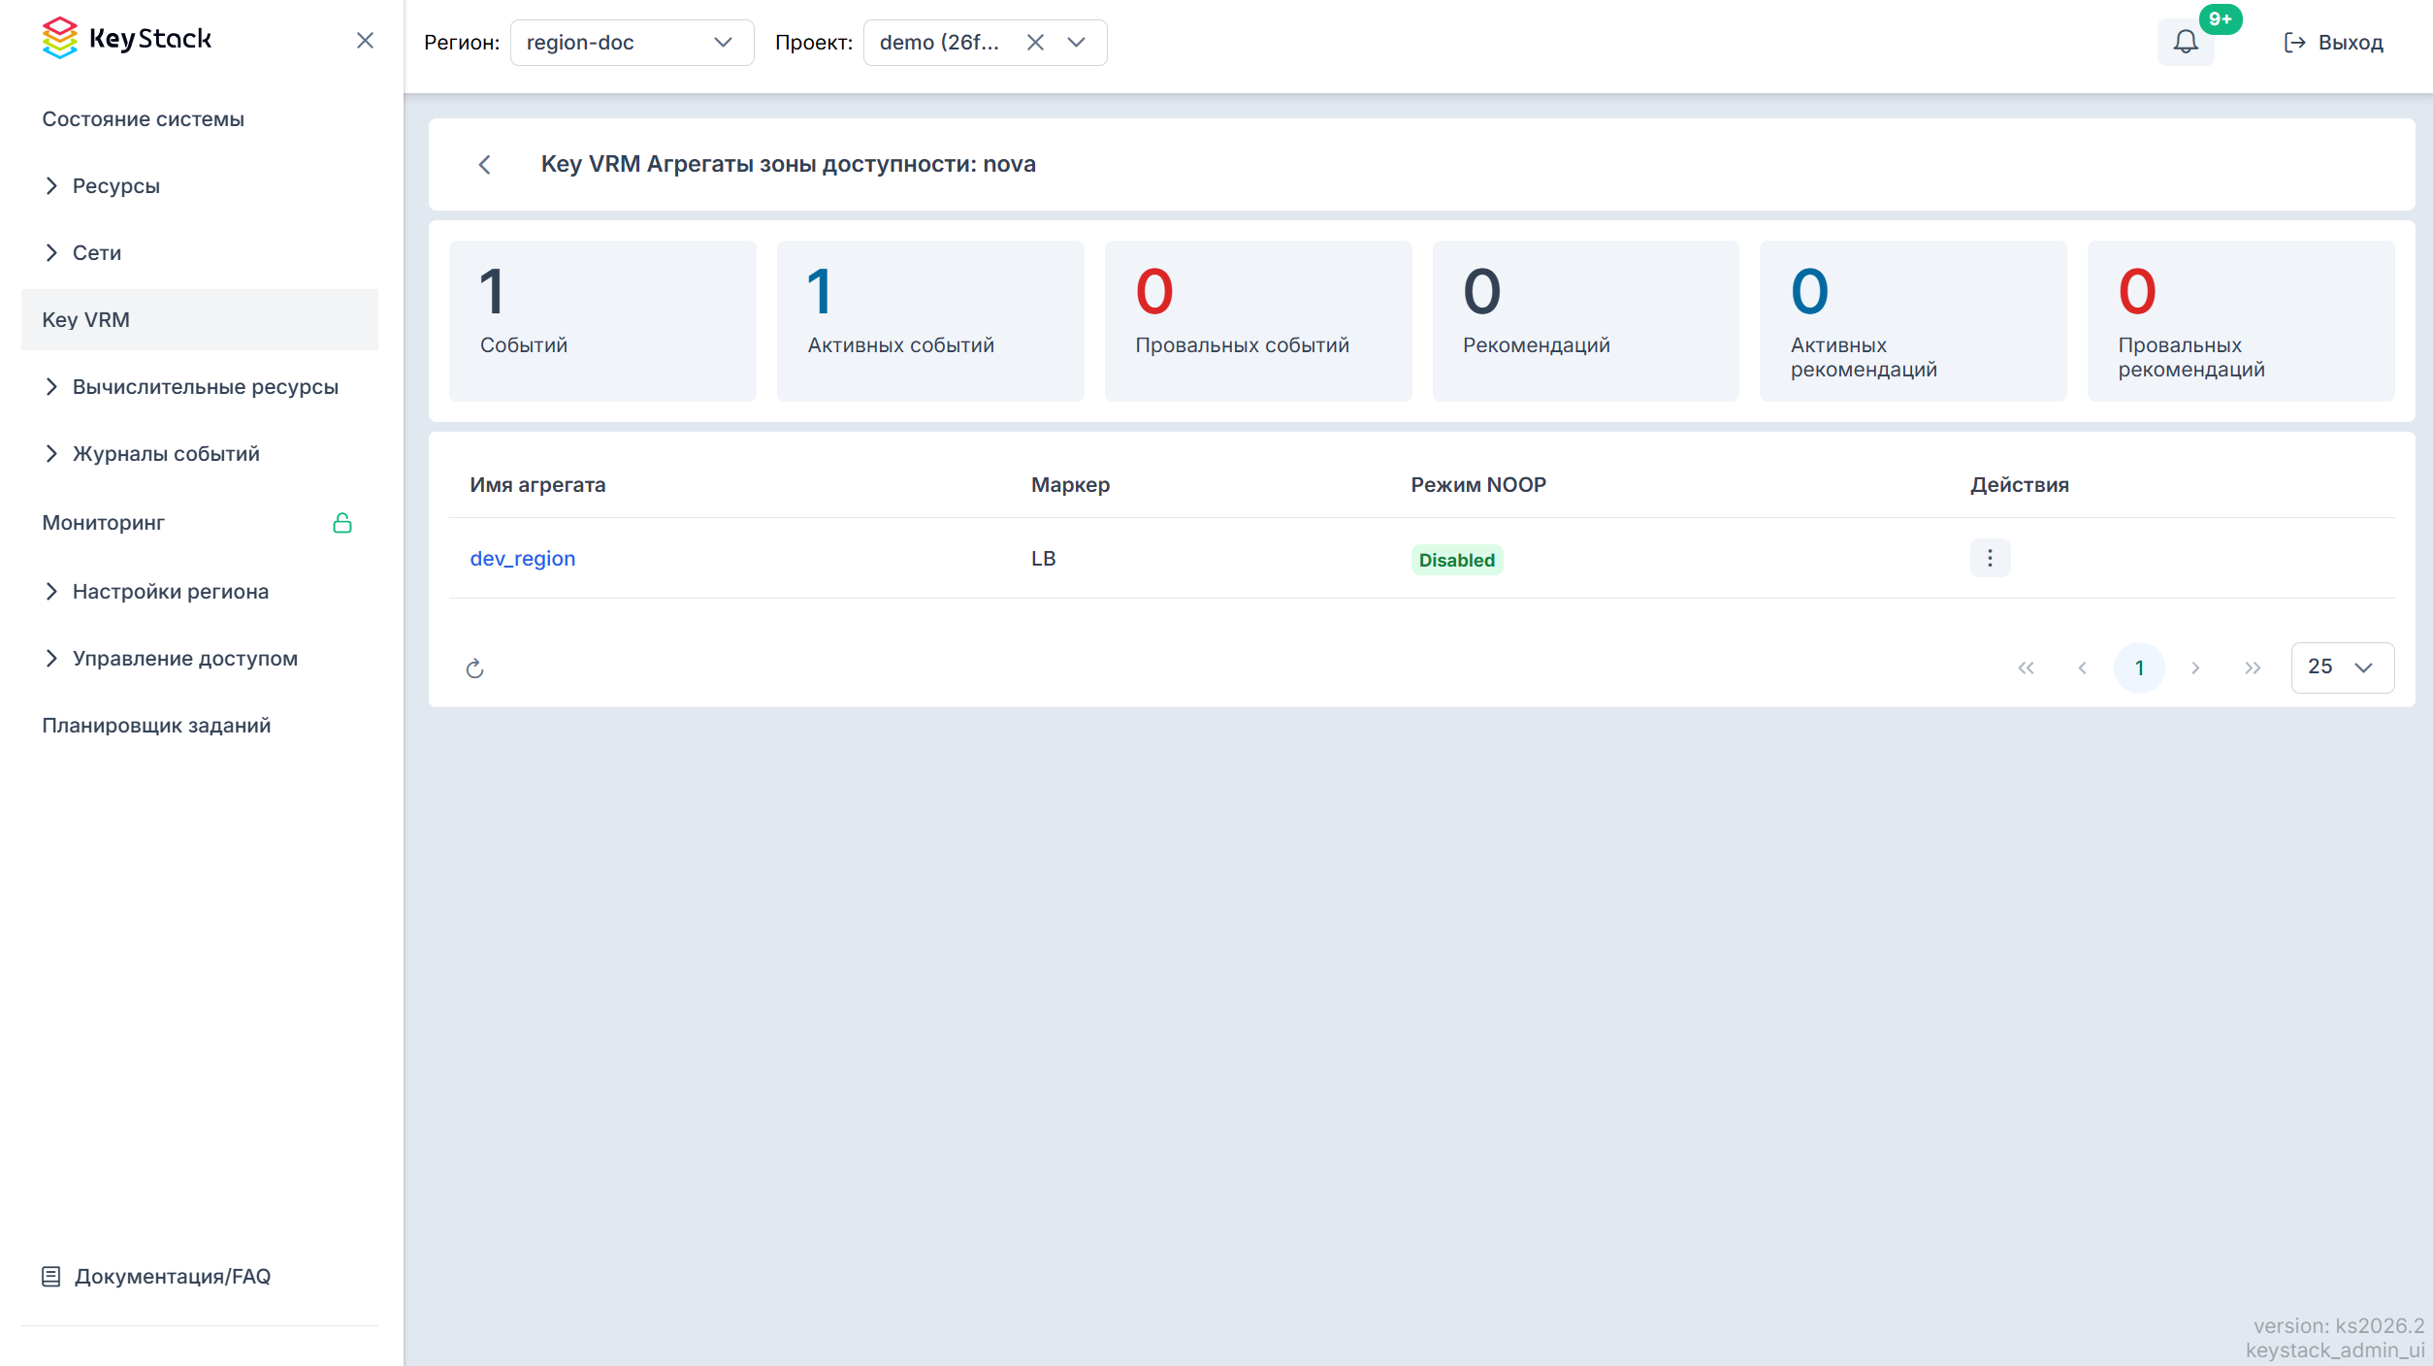
Task: Select page 1 in pagination
Action: (2139, 667)
